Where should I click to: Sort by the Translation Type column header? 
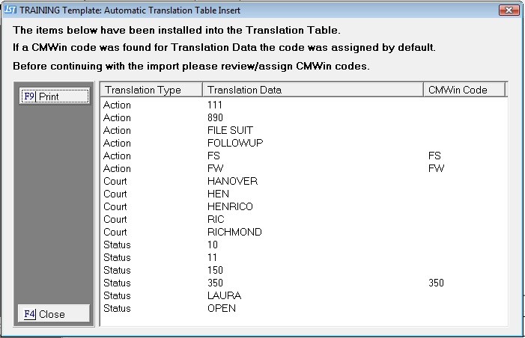[x=151, y=90]
